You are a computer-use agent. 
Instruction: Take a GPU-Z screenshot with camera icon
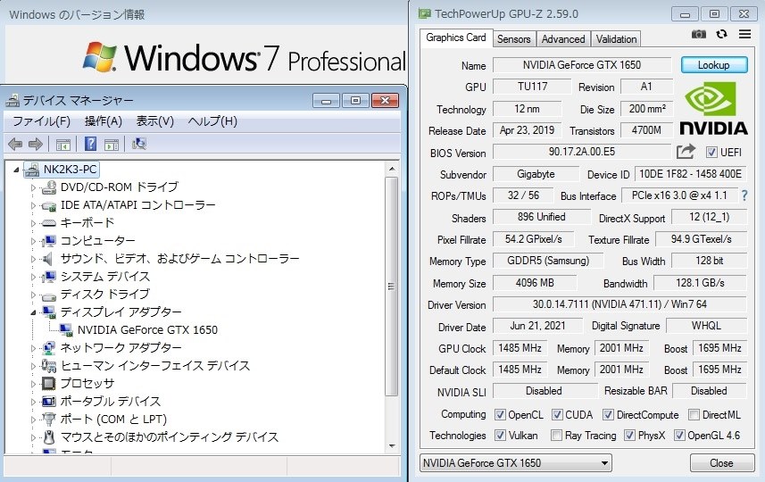click(699, 34)
